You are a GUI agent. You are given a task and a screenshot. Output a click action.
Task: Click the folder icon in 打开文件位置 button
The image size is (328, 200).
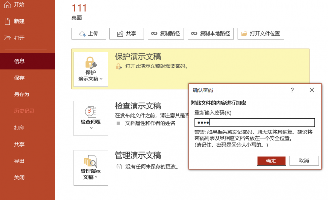[x=244, y=34]
